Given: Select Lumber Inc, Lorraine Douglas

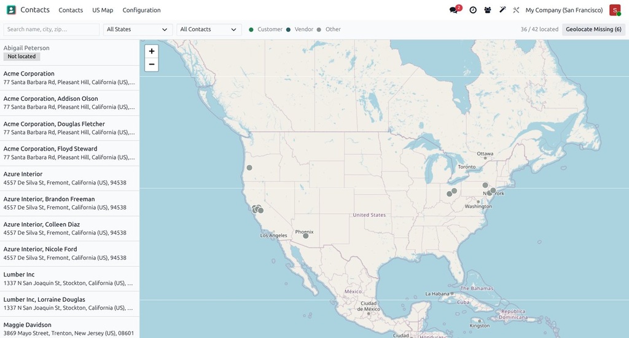Looking at the screenshot, I should point(69,304).
